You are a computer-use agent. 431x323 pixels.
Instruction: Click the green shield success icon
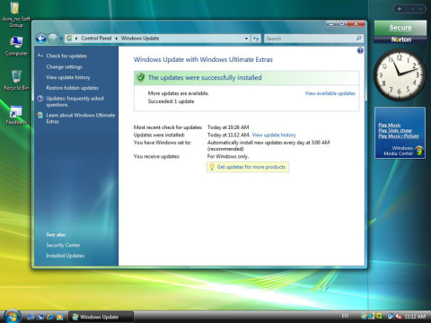(x=140, y=78)
